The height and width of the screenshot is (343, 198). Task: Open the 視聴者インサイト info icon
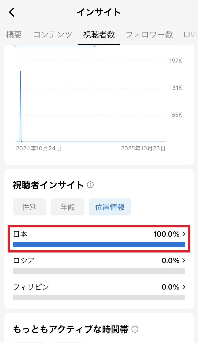click(90, 185)
